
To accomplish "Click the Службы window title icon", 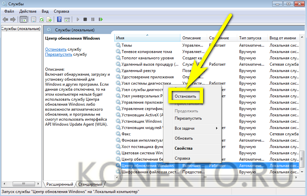I will (4, 4).
